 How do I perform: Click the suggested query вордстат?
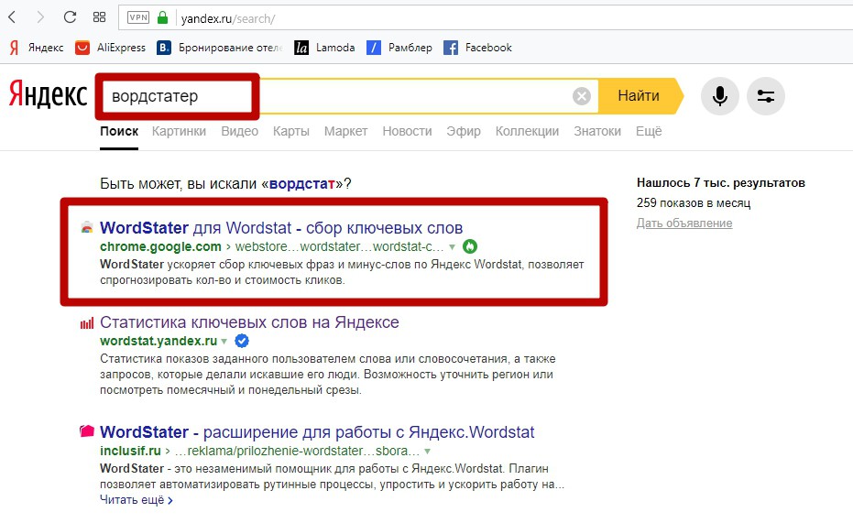[x=302, y=184]
